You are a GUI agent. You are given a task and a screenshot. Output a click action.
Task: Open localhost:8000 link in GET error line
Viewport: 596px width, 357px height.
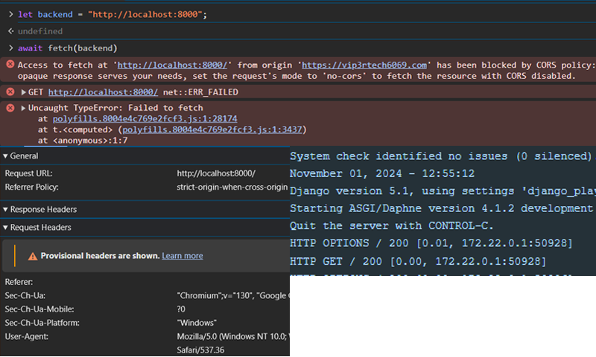pyautogui.click(x=103, y=91)
